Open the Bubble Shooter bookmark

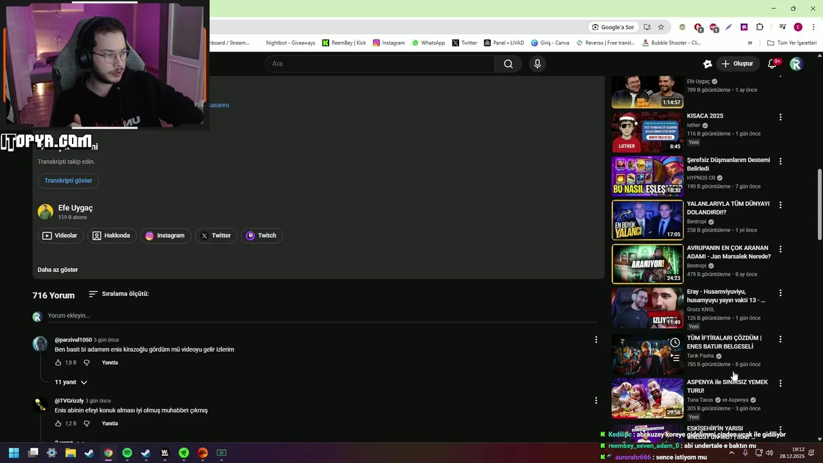tap(671, 43)
